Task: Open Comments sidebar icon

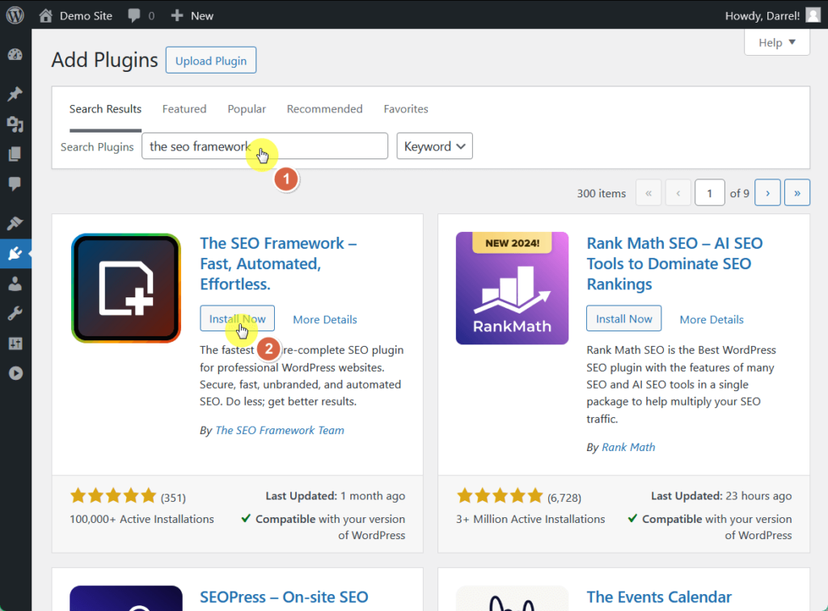Action: coord(15,183)
